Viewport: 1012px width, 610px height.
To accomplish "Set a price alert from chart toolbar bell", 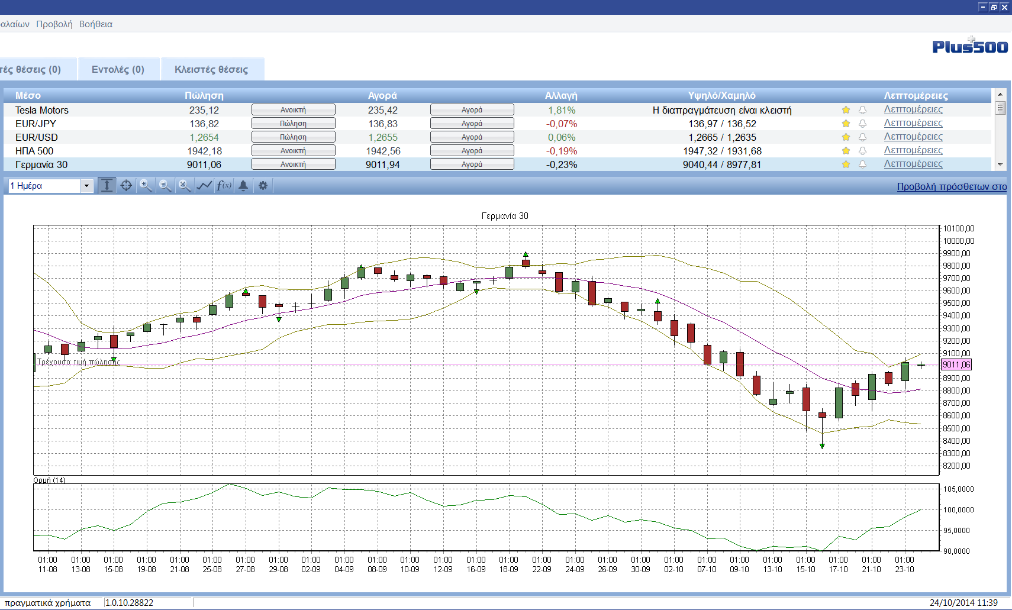I will coord(243,186).
